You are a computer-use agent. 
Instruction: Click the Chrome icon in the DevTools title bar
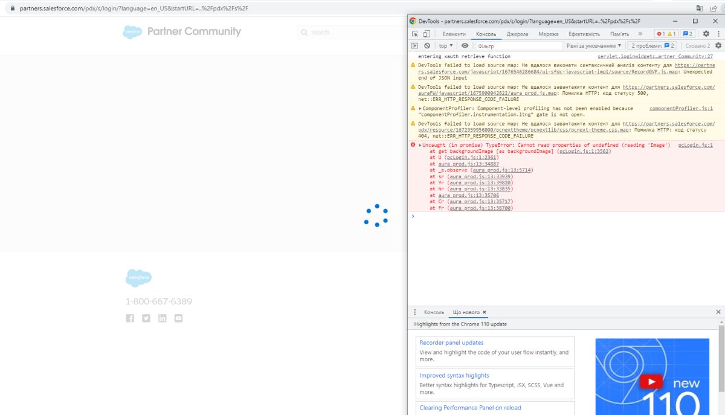[x=413, y=21]
